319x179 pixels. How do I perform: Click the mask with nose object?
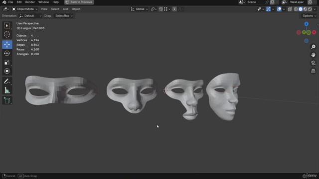point(132,95)
